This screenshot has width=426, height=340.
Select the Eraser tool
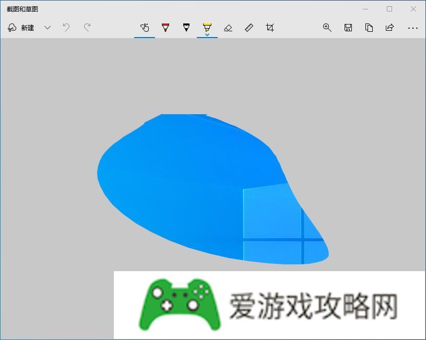pyautogui.click(x=228, y=28)
